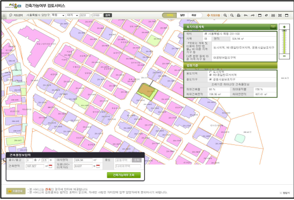Screen dimensions: 294x200
Task: Click the zoom-in magnifier toolbar icon
Action: 225,15
